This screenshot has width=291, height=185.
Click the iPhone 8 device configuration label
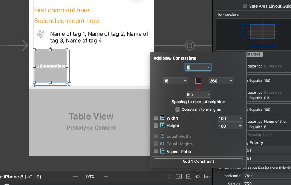pyautogui.click(x=21, y=177)
